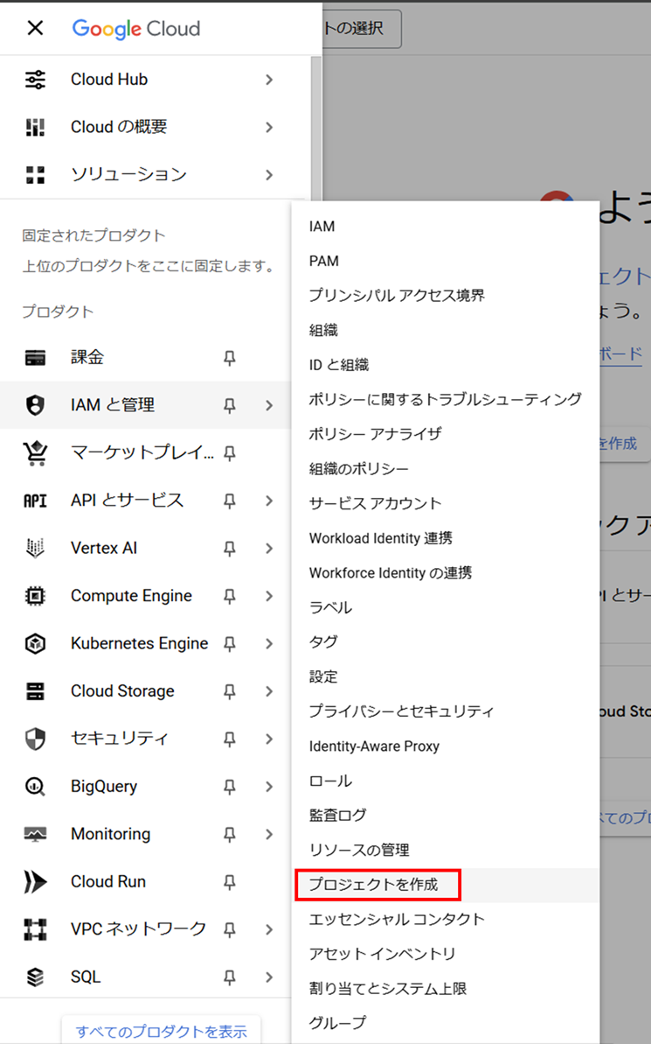Image resolution: width=651 pixels, height=1044 pixels.
Task: Pin IAM と管理 to fixed products
Action: click(x=230, y=405)
